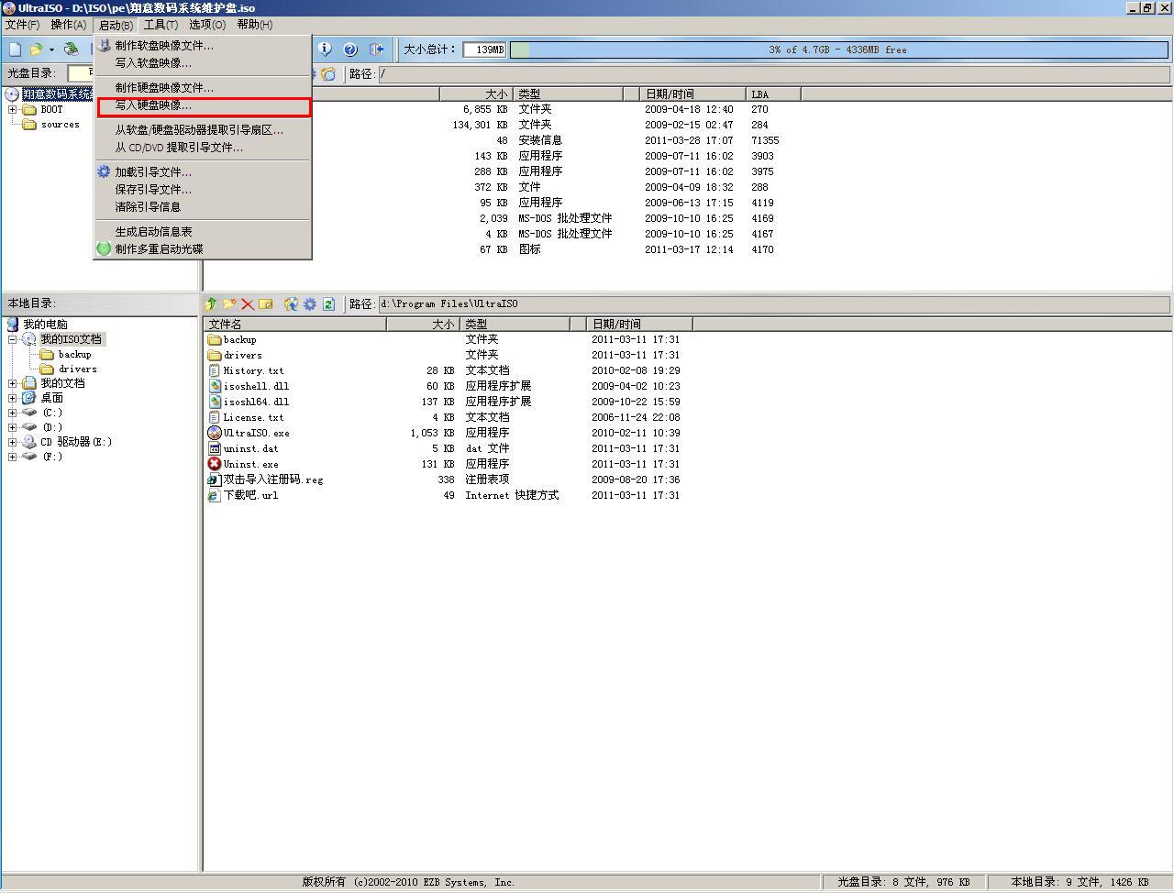The height and width of the screenshot is (893, 1174).
Task: Select 生成启动信息表 in the menu
Action: click(204, 232)
